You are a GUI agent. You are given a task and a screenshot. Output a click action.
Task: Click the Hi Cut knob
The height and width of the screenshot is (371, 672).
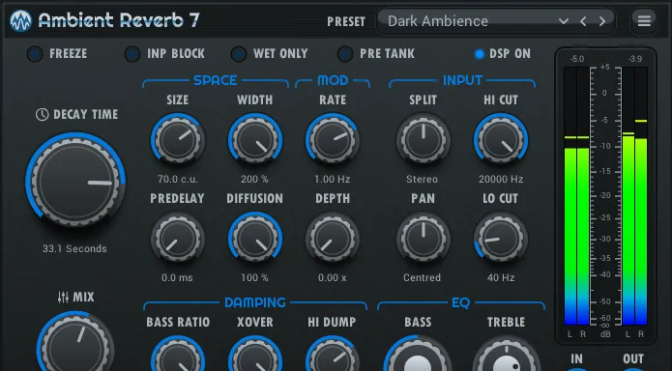501,140
